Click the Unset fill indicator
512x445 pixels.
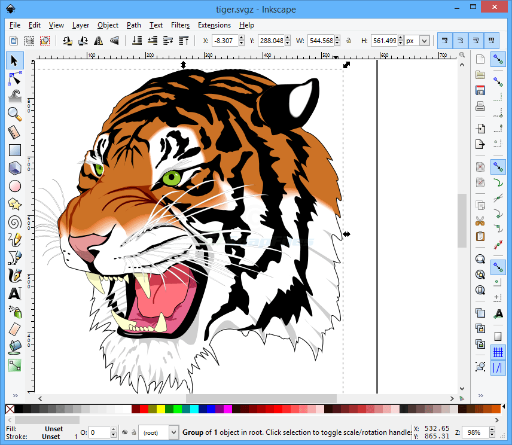pos(54,429)
